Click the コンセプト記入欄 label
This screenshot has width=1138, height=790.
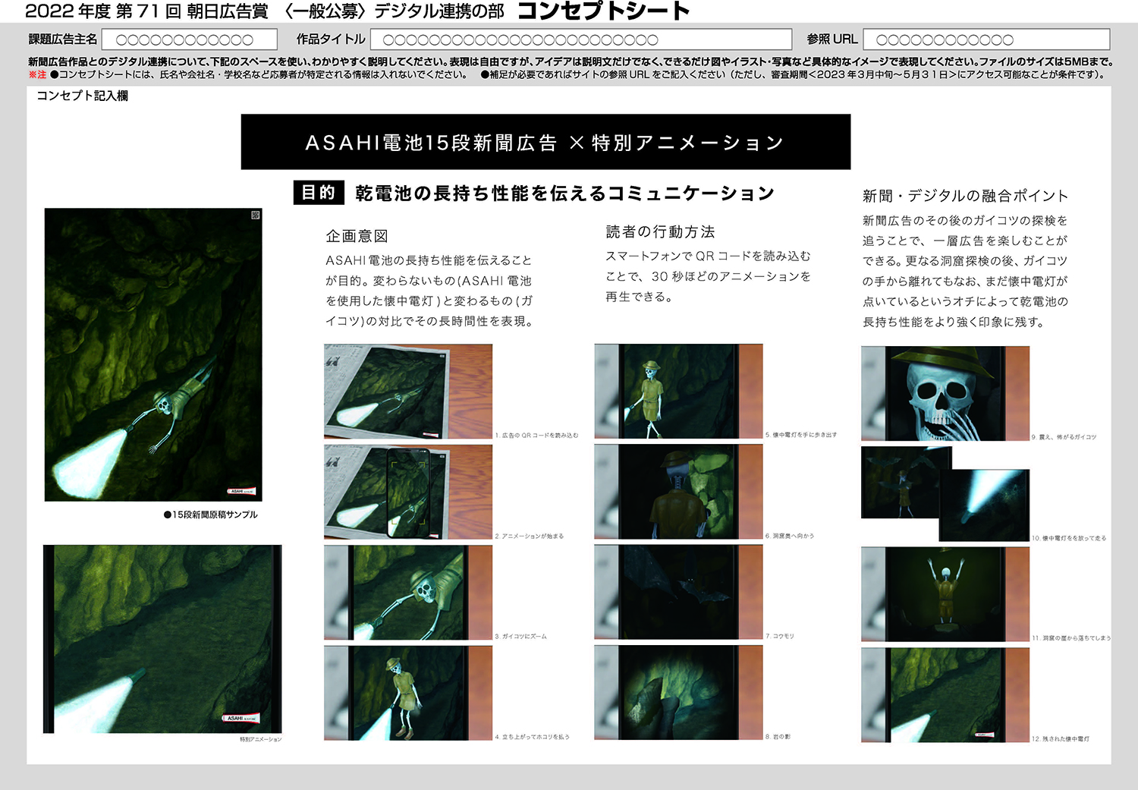pos(82,96)
